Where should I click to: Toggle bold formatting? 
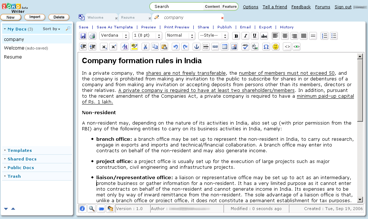tap(236, 36)
